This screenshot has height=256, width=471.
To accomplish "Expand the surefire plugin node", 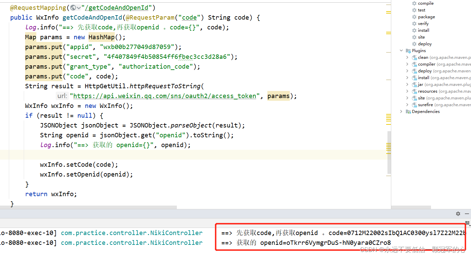I will [407, 105].
